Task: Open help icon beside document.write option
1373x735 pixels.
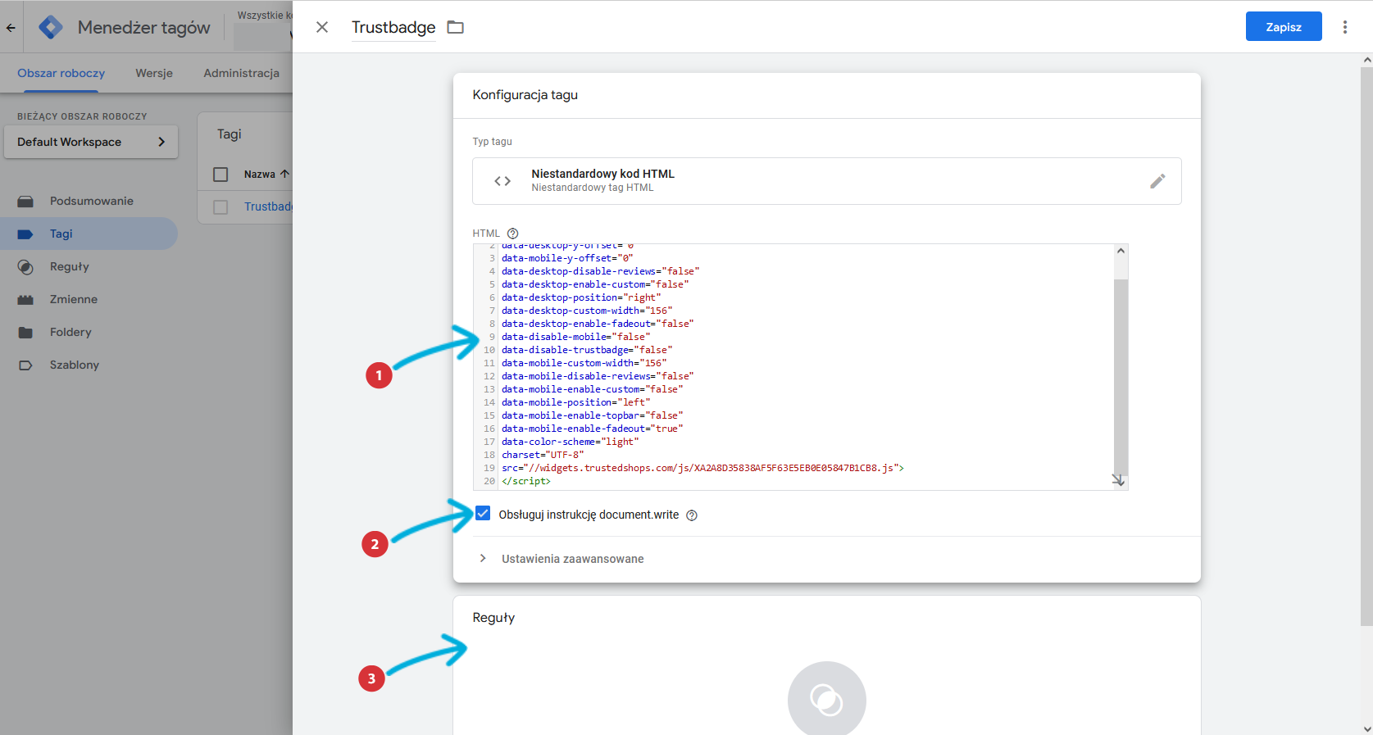Action: tap(692, 515)
